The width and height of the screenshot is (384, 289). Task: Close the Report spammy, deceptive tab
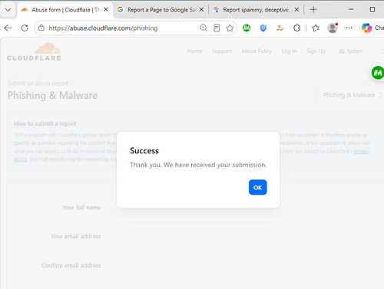(296, 10)
